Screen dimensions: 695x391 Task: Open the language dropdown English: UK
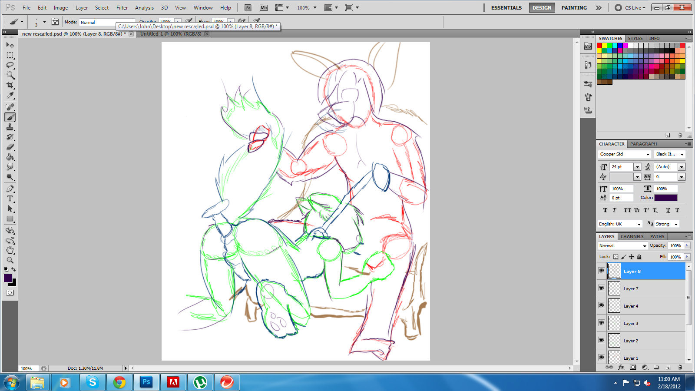tap(620, 224)
